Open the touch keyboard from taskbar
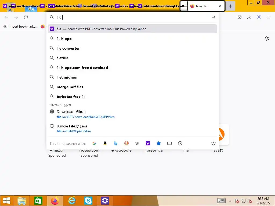275x206 pixels. tap(221, 201)
